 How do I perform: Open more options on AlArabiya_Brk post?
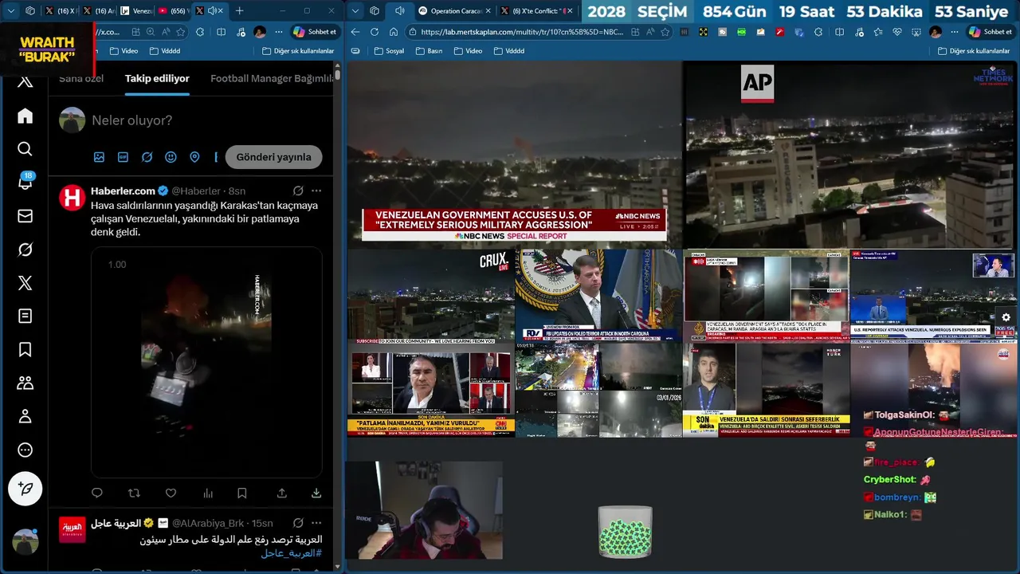click(316, 523)
